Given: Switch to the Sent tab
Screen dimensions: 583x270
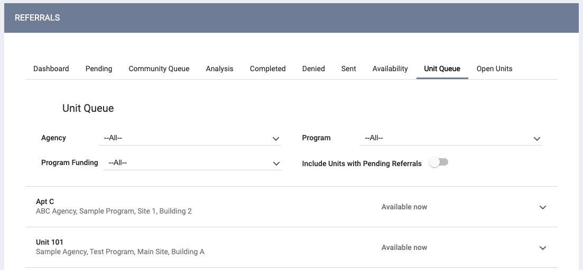Looking at the screenshot, I should 348,69.
